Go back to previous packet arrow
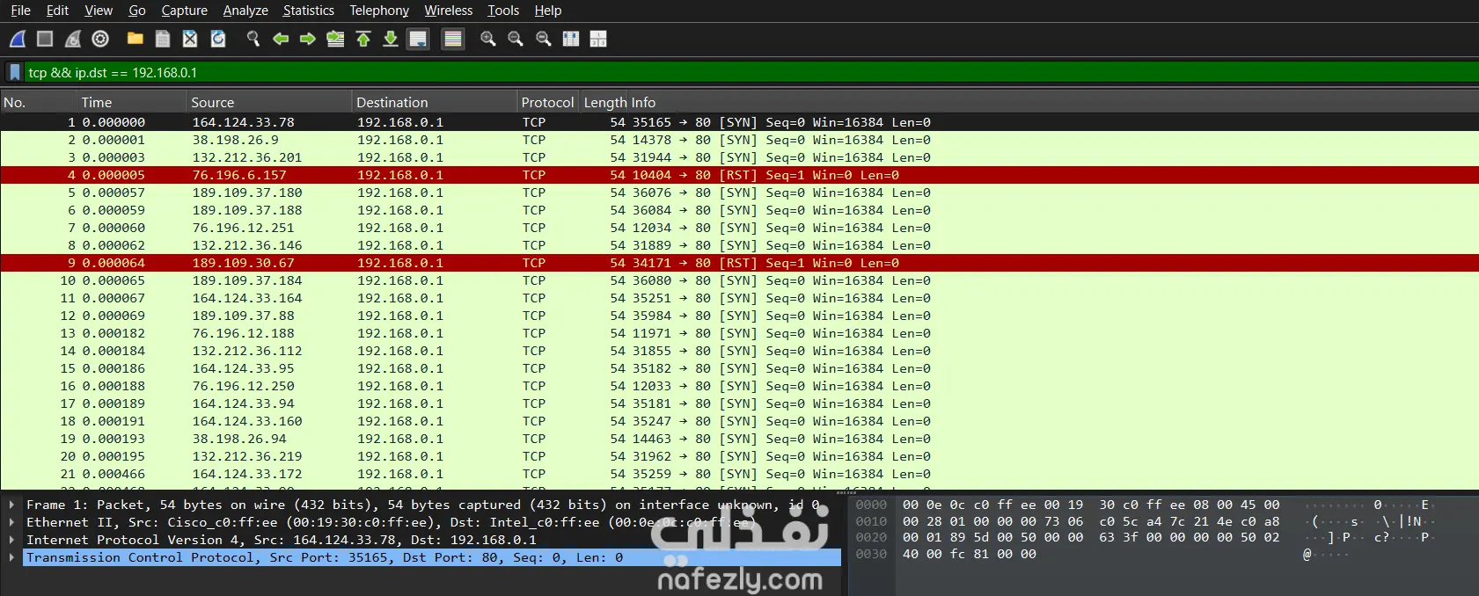This screenshot has height=596, width=1479. click(x=281, y=39)
